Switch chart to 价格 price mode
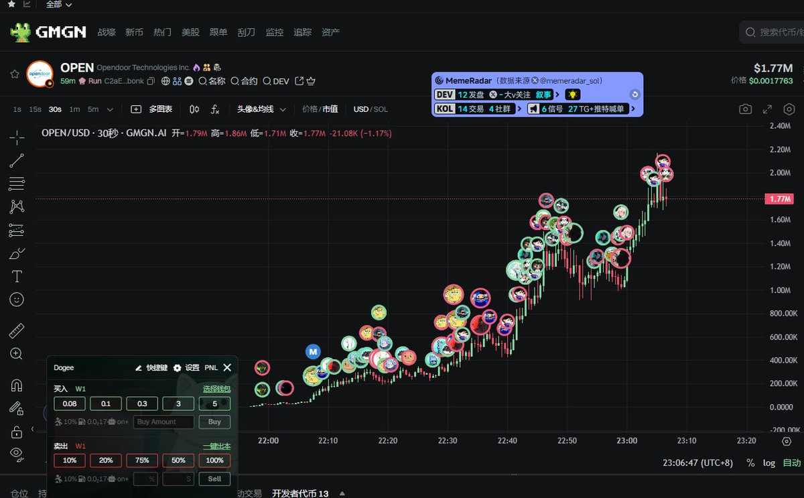Screen dimensions: 804x498 (309, 109)
